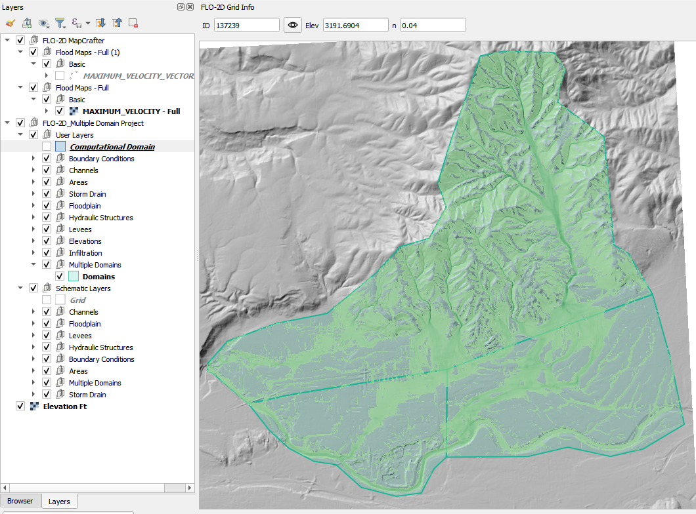Undock the Layers panel
Viewport: 696px width, 514px height.
tap(181, 7)
